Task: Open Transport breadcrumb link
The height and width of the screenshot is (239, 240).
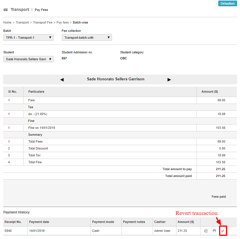Action: pyautogui.click(x=22, y=22)
